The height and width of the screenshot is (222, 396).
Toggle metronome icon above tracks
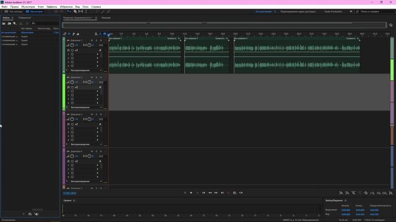pyautogui.click(x=96, y=34)
